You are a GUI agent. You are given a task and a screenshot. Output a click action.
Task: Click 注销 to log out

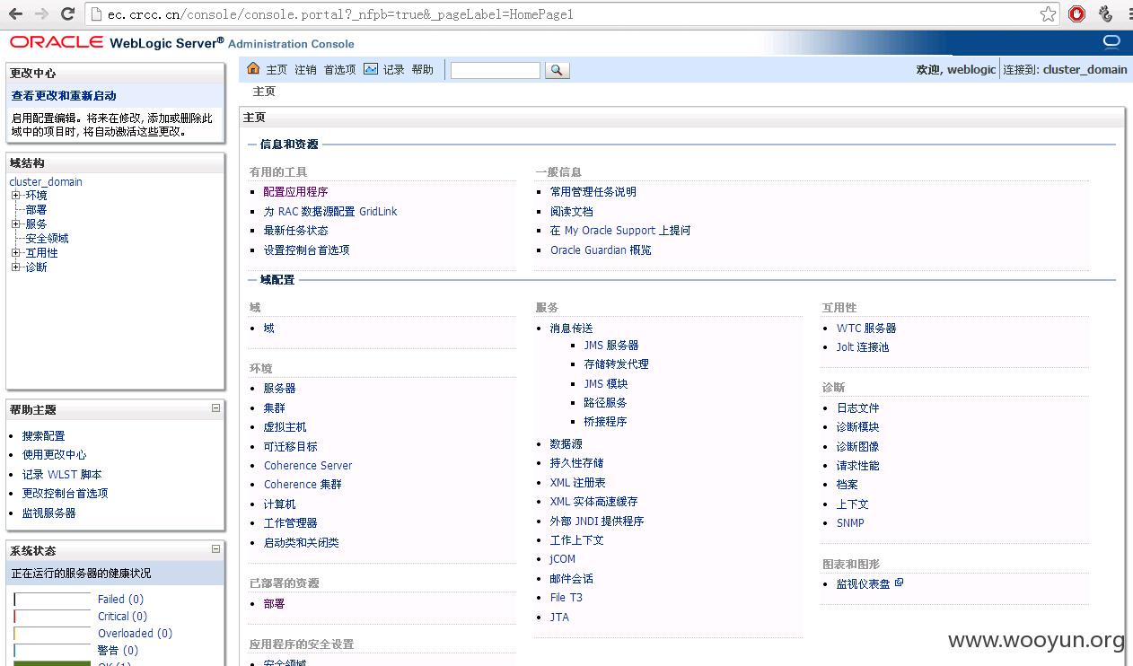click(305, 69)
